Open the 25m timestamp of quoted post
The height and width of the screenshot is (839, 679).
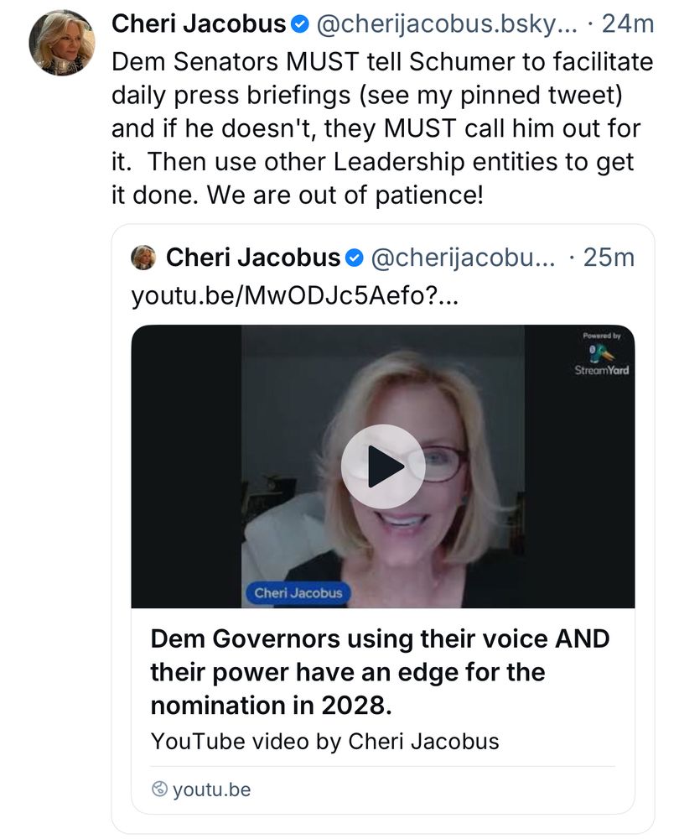point(609,258)
